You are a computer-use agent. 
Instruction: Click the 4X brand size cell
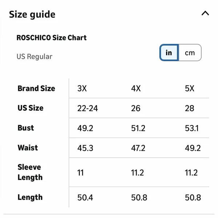[x=136, y=88]
